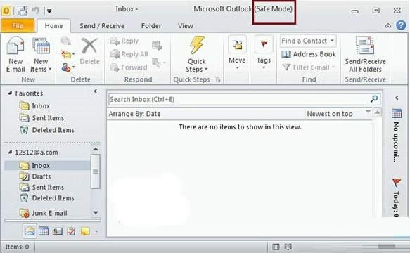The height and width of the screenshot is (253, 410).
Task: Create a New E-mail message
Action: (15, 54)
